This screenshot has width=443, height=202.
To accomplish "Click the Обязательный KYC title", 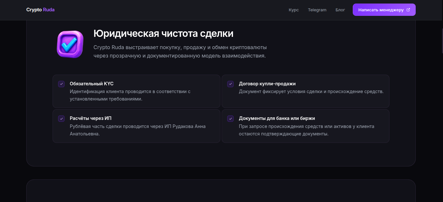I will [x=92, y=84].
